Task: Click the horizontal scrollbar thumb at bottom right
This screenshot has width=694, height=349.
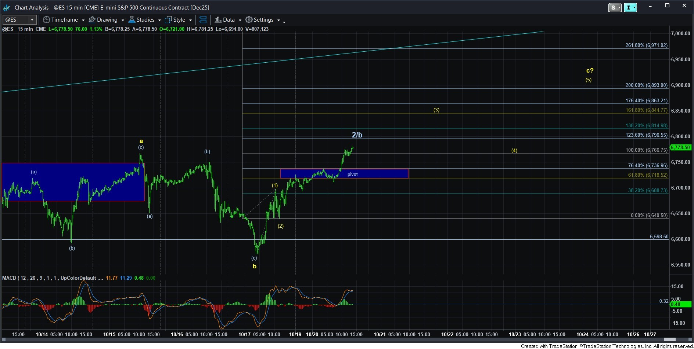Action: (x=669, y=339)
